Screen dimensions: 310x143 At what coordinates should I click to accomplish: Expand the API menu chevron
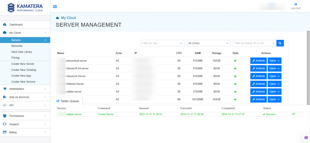(45, 105)
